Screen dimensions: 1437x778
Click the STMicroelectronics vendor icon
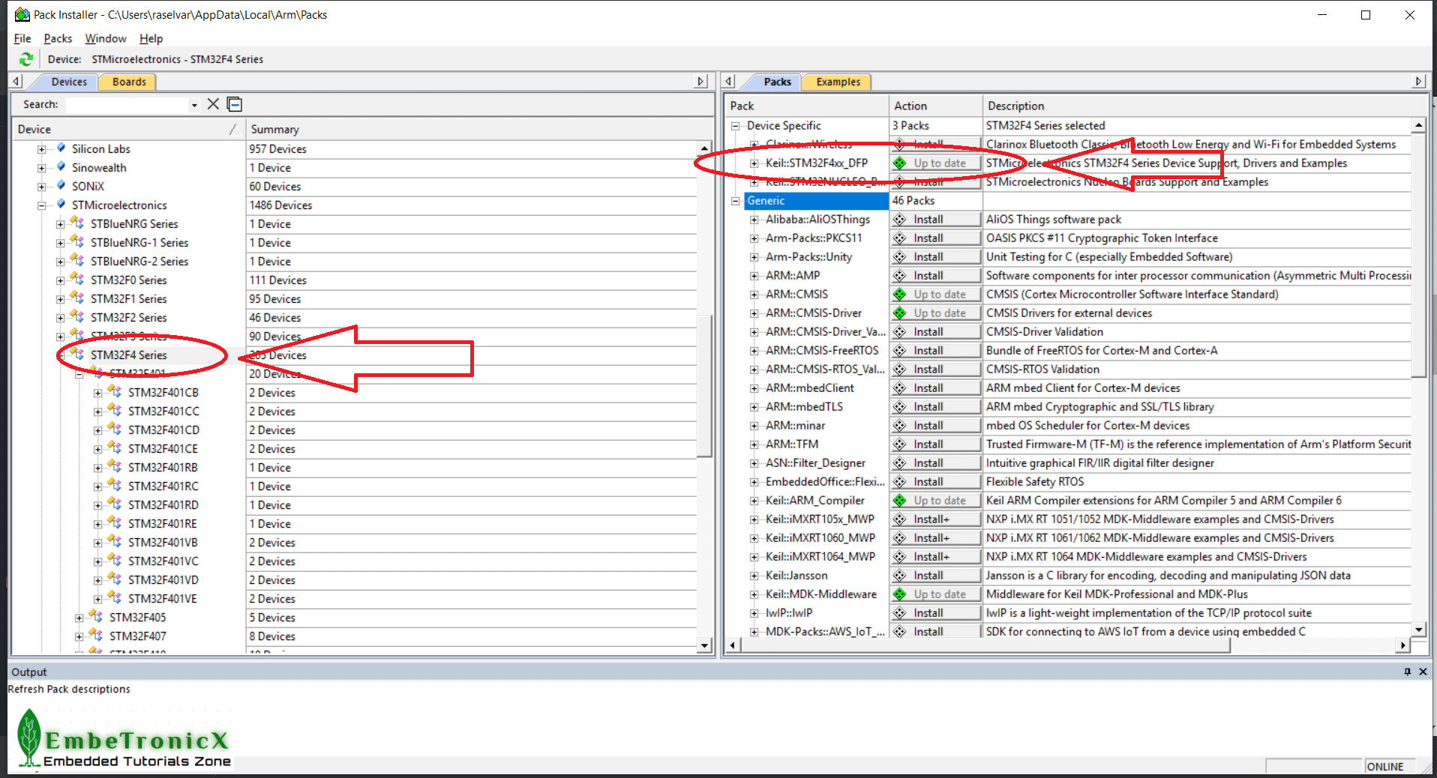click(61, 205)
